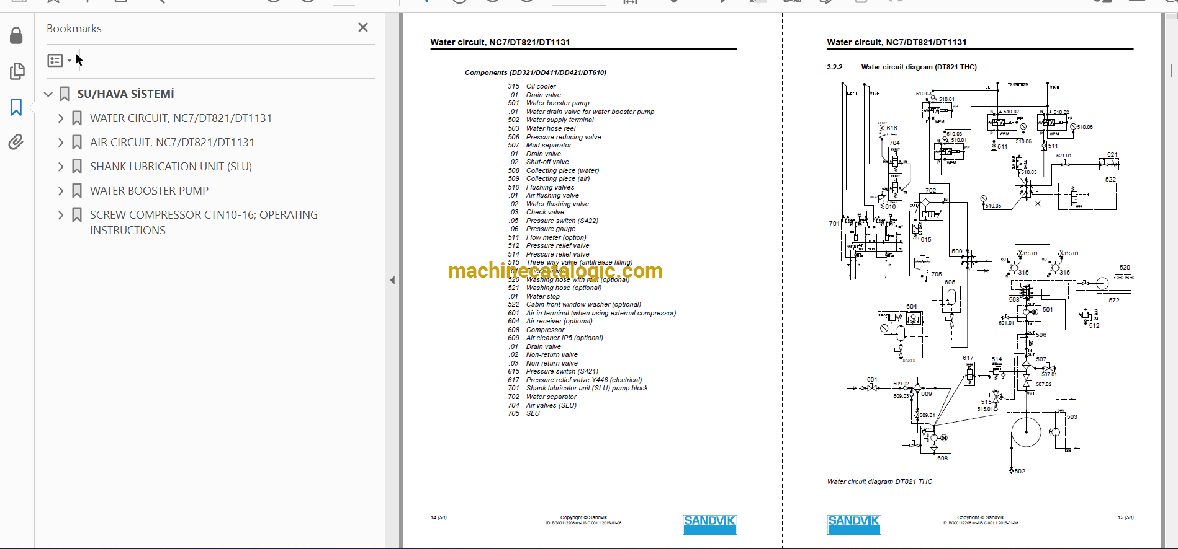The image size is (1178, 549).
Task: Open SCREW COMPRESSOR CTN10-16; OPERATING INSTRUCTIONS bookmark
Action: (x=204, y=222)
